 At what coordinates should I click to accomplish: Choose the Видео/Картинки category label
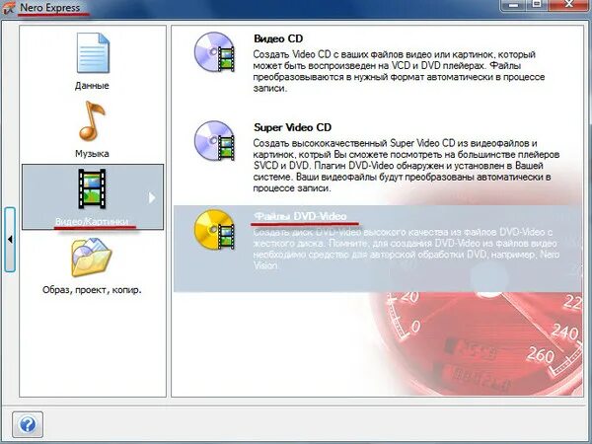tap(92, 222)
